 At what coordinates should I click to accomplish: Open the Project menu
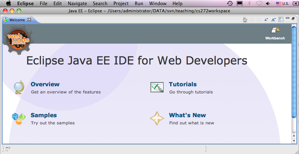[x=121, y=4]
